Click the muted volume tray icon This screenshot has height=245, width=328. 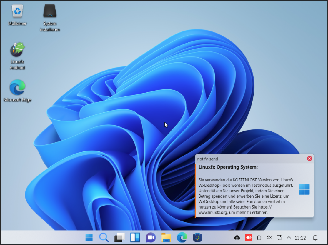(269, 237)
